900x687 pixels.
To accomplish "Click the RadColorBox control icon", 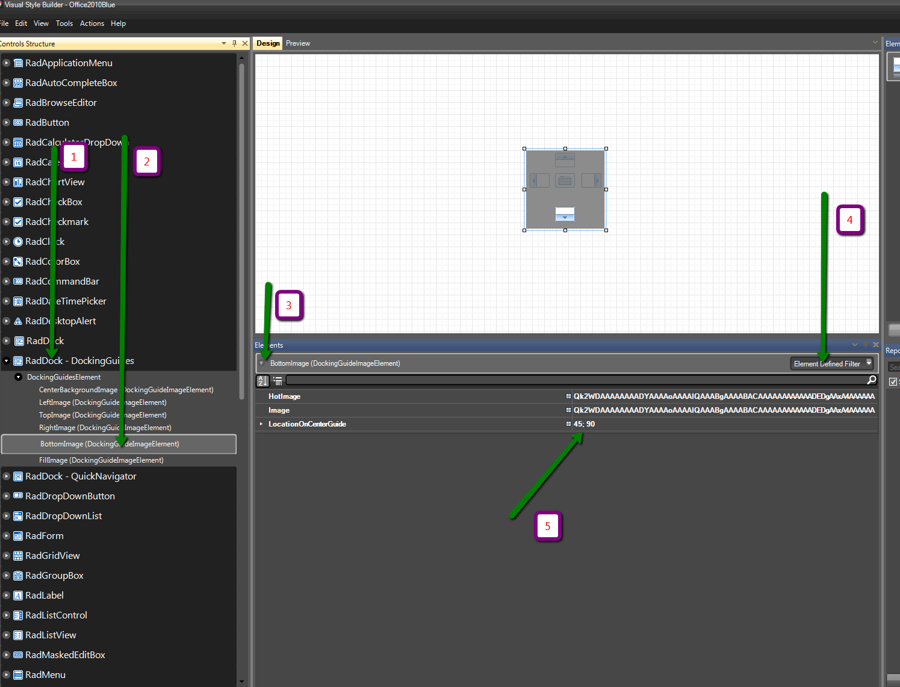I will pyautogui.click(x=18, y=262).
